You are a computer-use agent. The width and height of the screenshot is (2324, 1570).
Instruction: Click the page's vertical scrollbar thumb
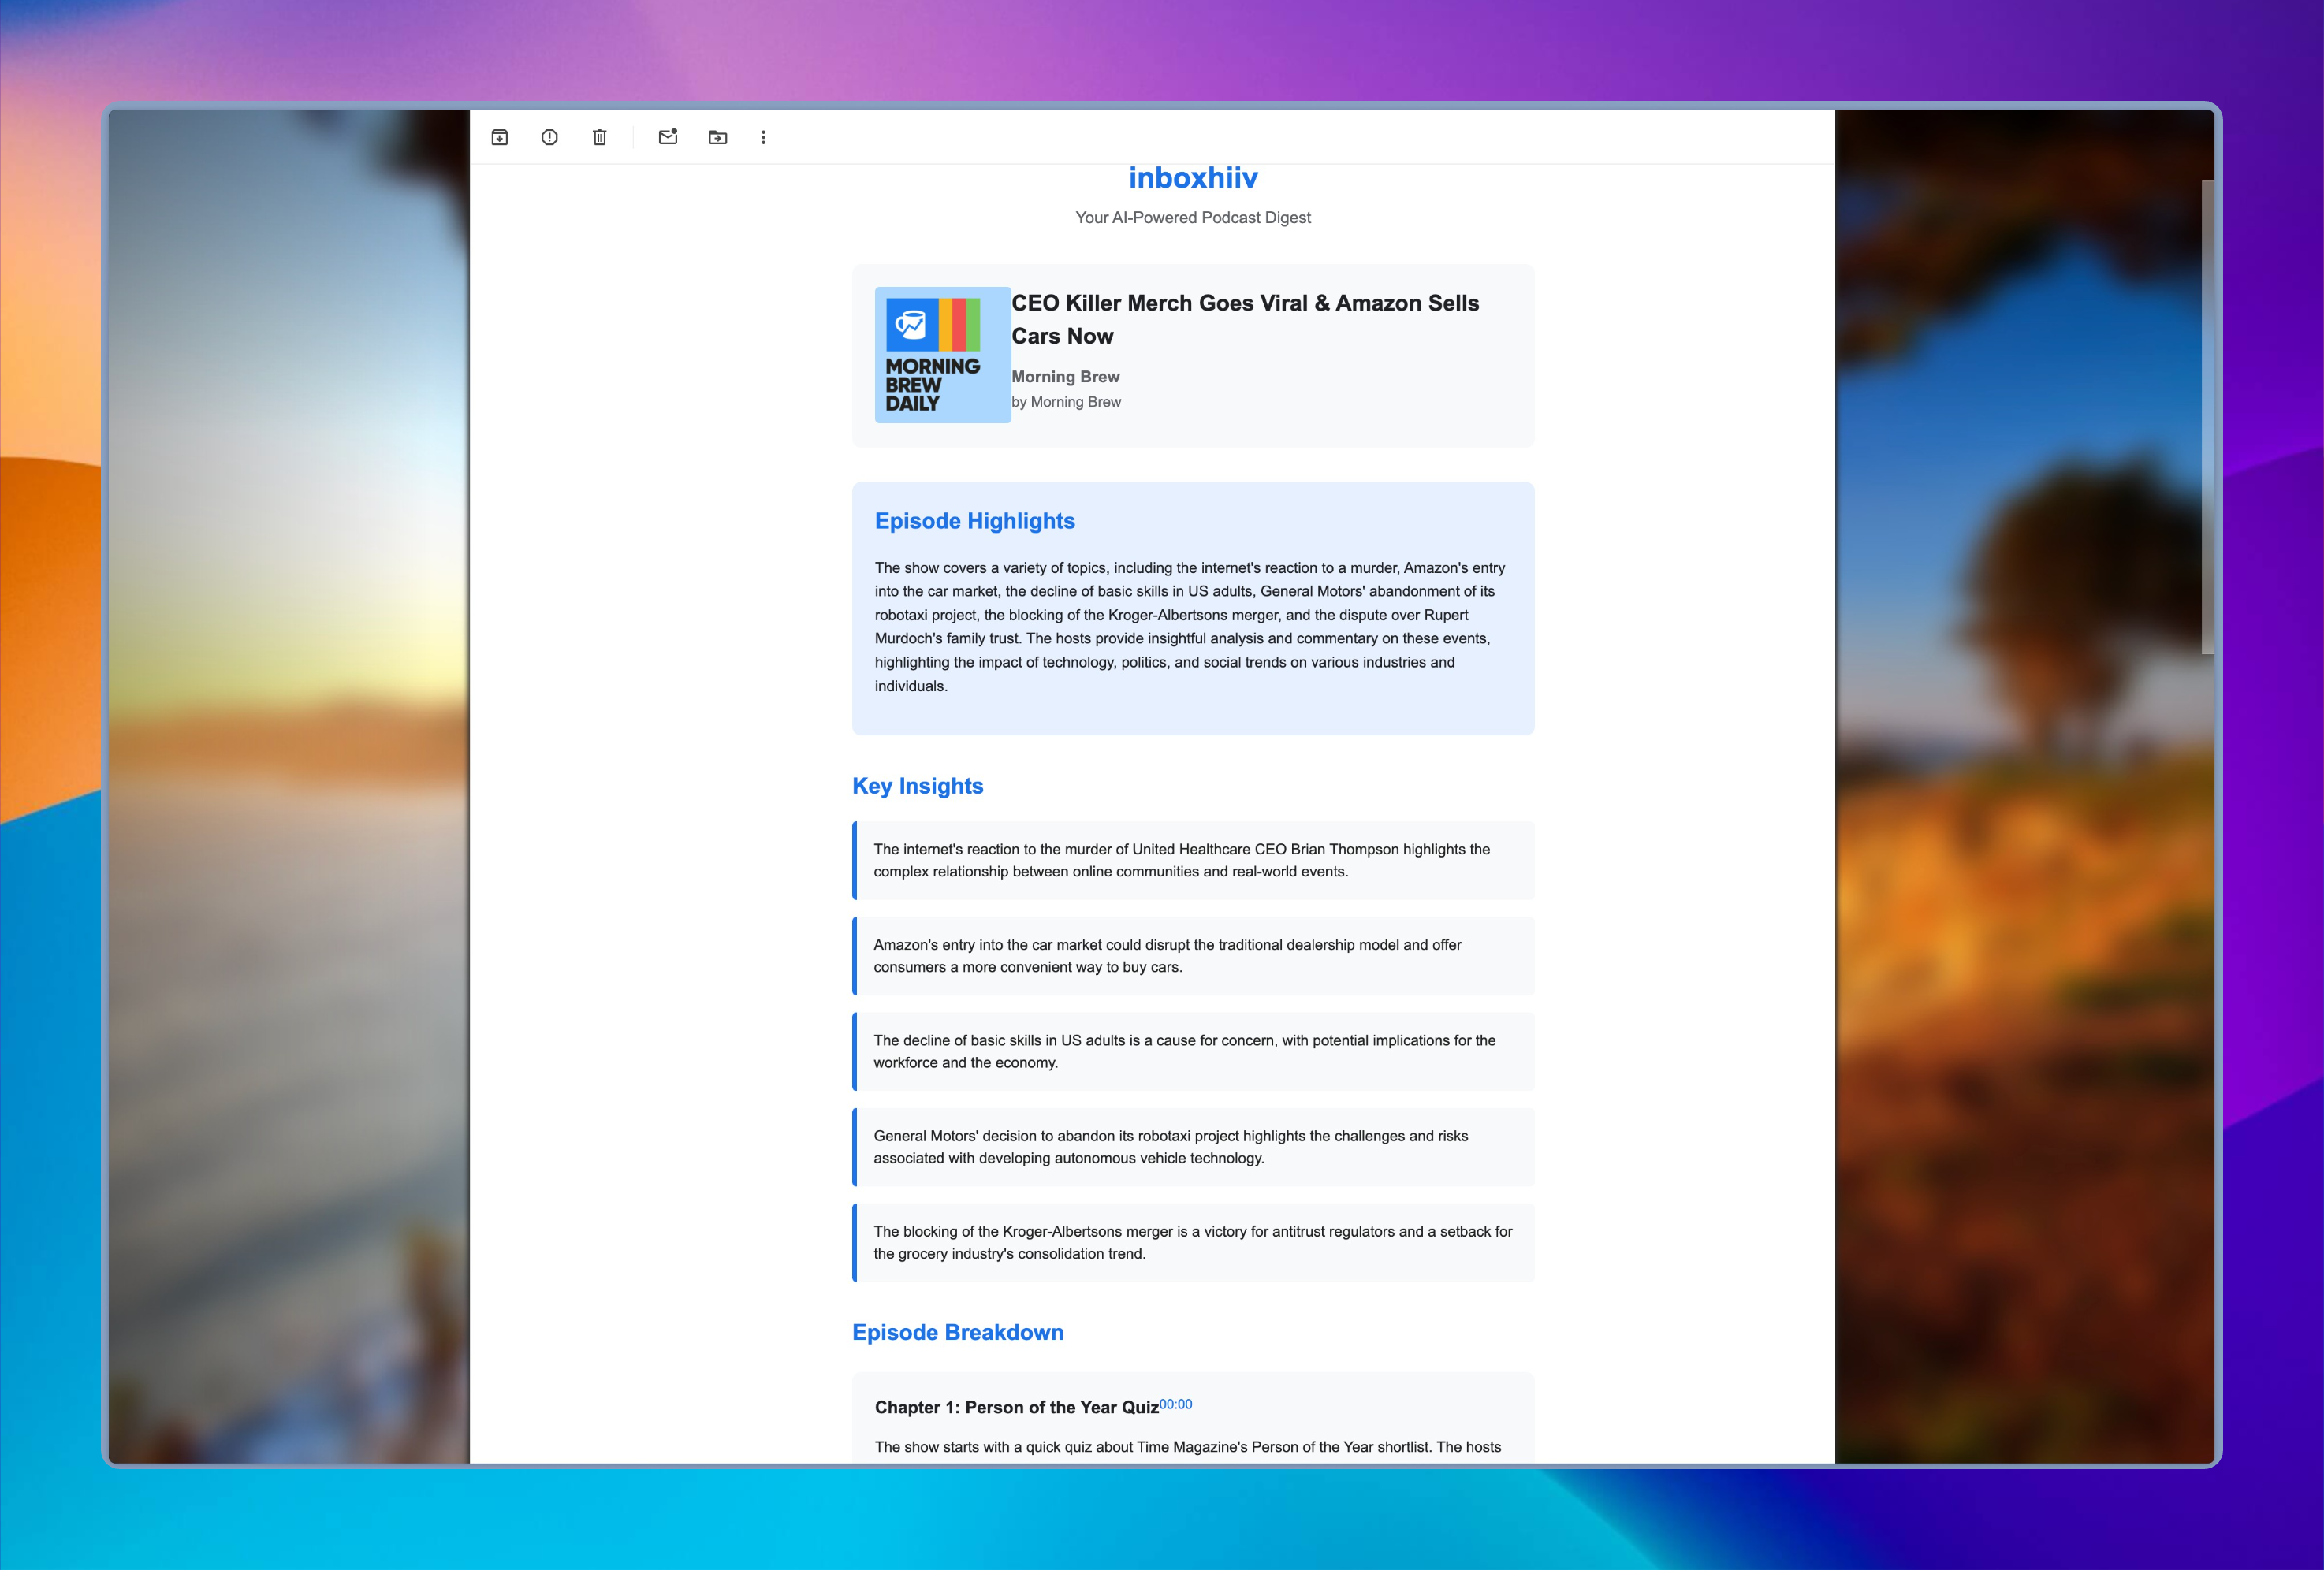point(2207,417)
